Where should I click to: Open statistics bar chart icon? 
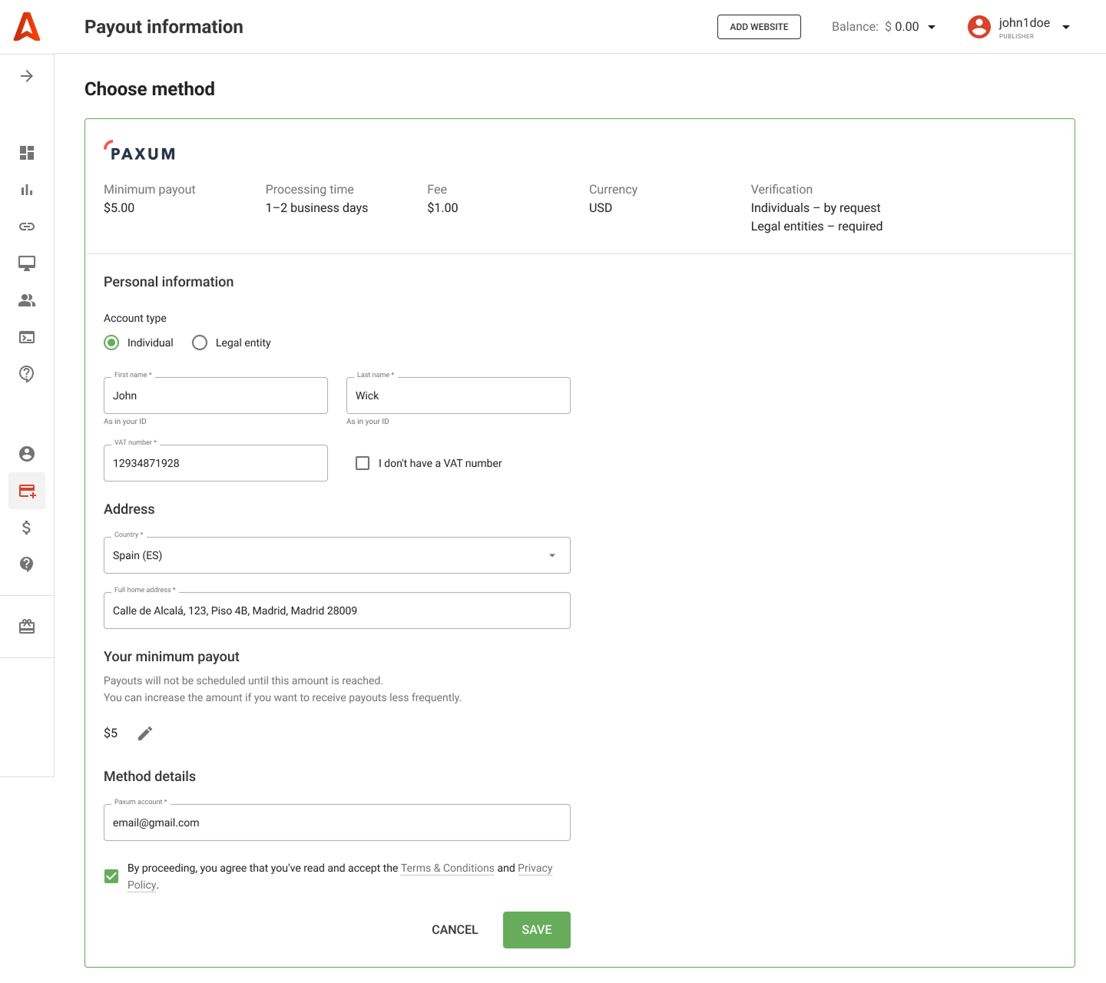click(27, 190)
